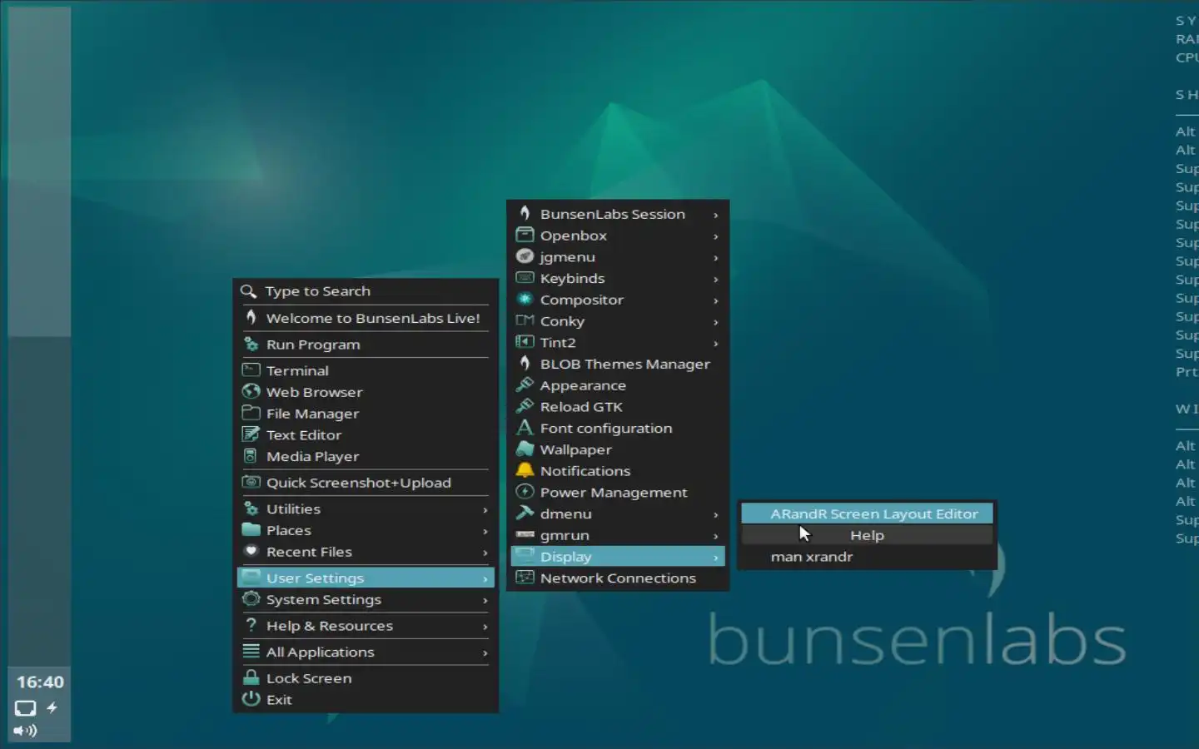Choose Reload GTK entry
The height and width of the screenshot is (749, 1199).
[x=618, y=406]
